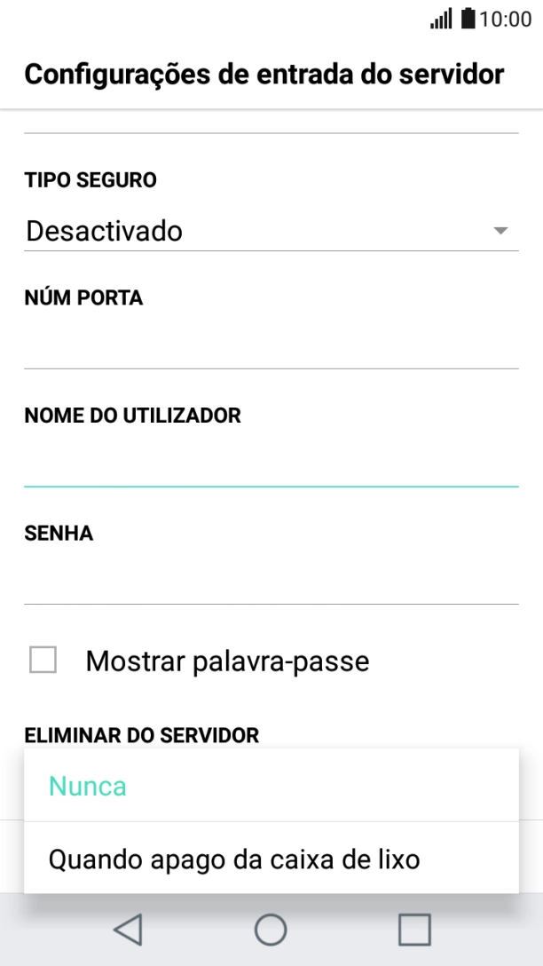Viewport: 543px width, 966px height.
Task: Tap the back navigation arrow
Action: (127, 930)
